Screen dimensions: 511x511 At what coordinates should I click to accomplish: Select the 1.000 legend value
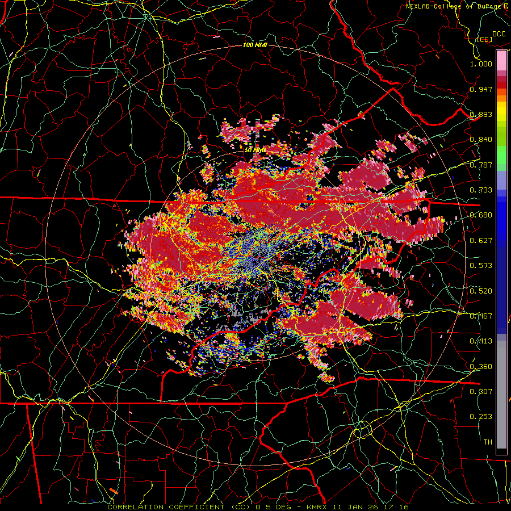coord(481,64)
